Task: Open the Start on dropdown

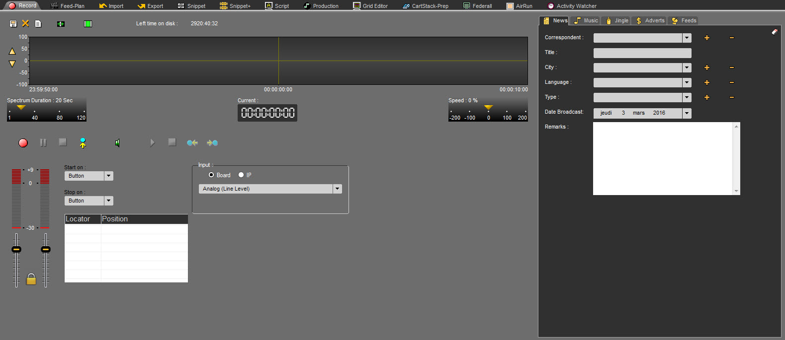Action: click(109, 176)
